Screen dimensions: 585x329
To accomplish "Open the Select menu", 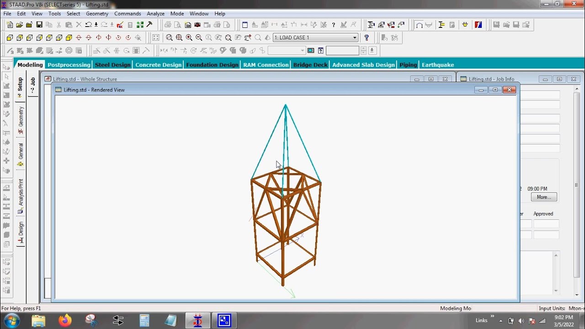I will tap(73, 14).
